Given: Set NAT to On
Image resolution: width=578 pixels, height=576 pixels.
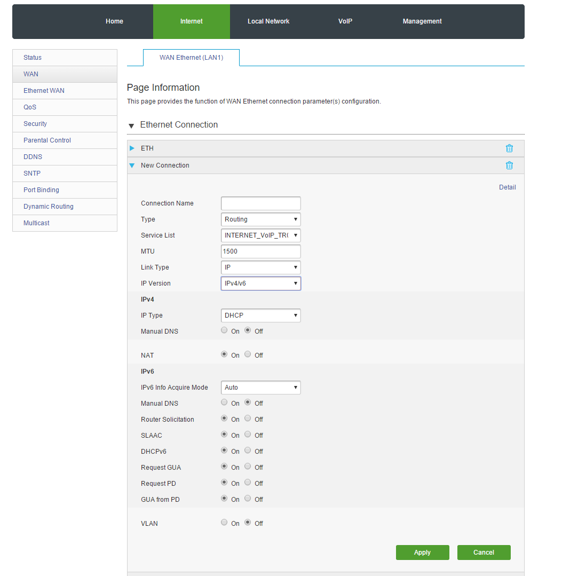Looking at the screenshot, I should point(224,354).
